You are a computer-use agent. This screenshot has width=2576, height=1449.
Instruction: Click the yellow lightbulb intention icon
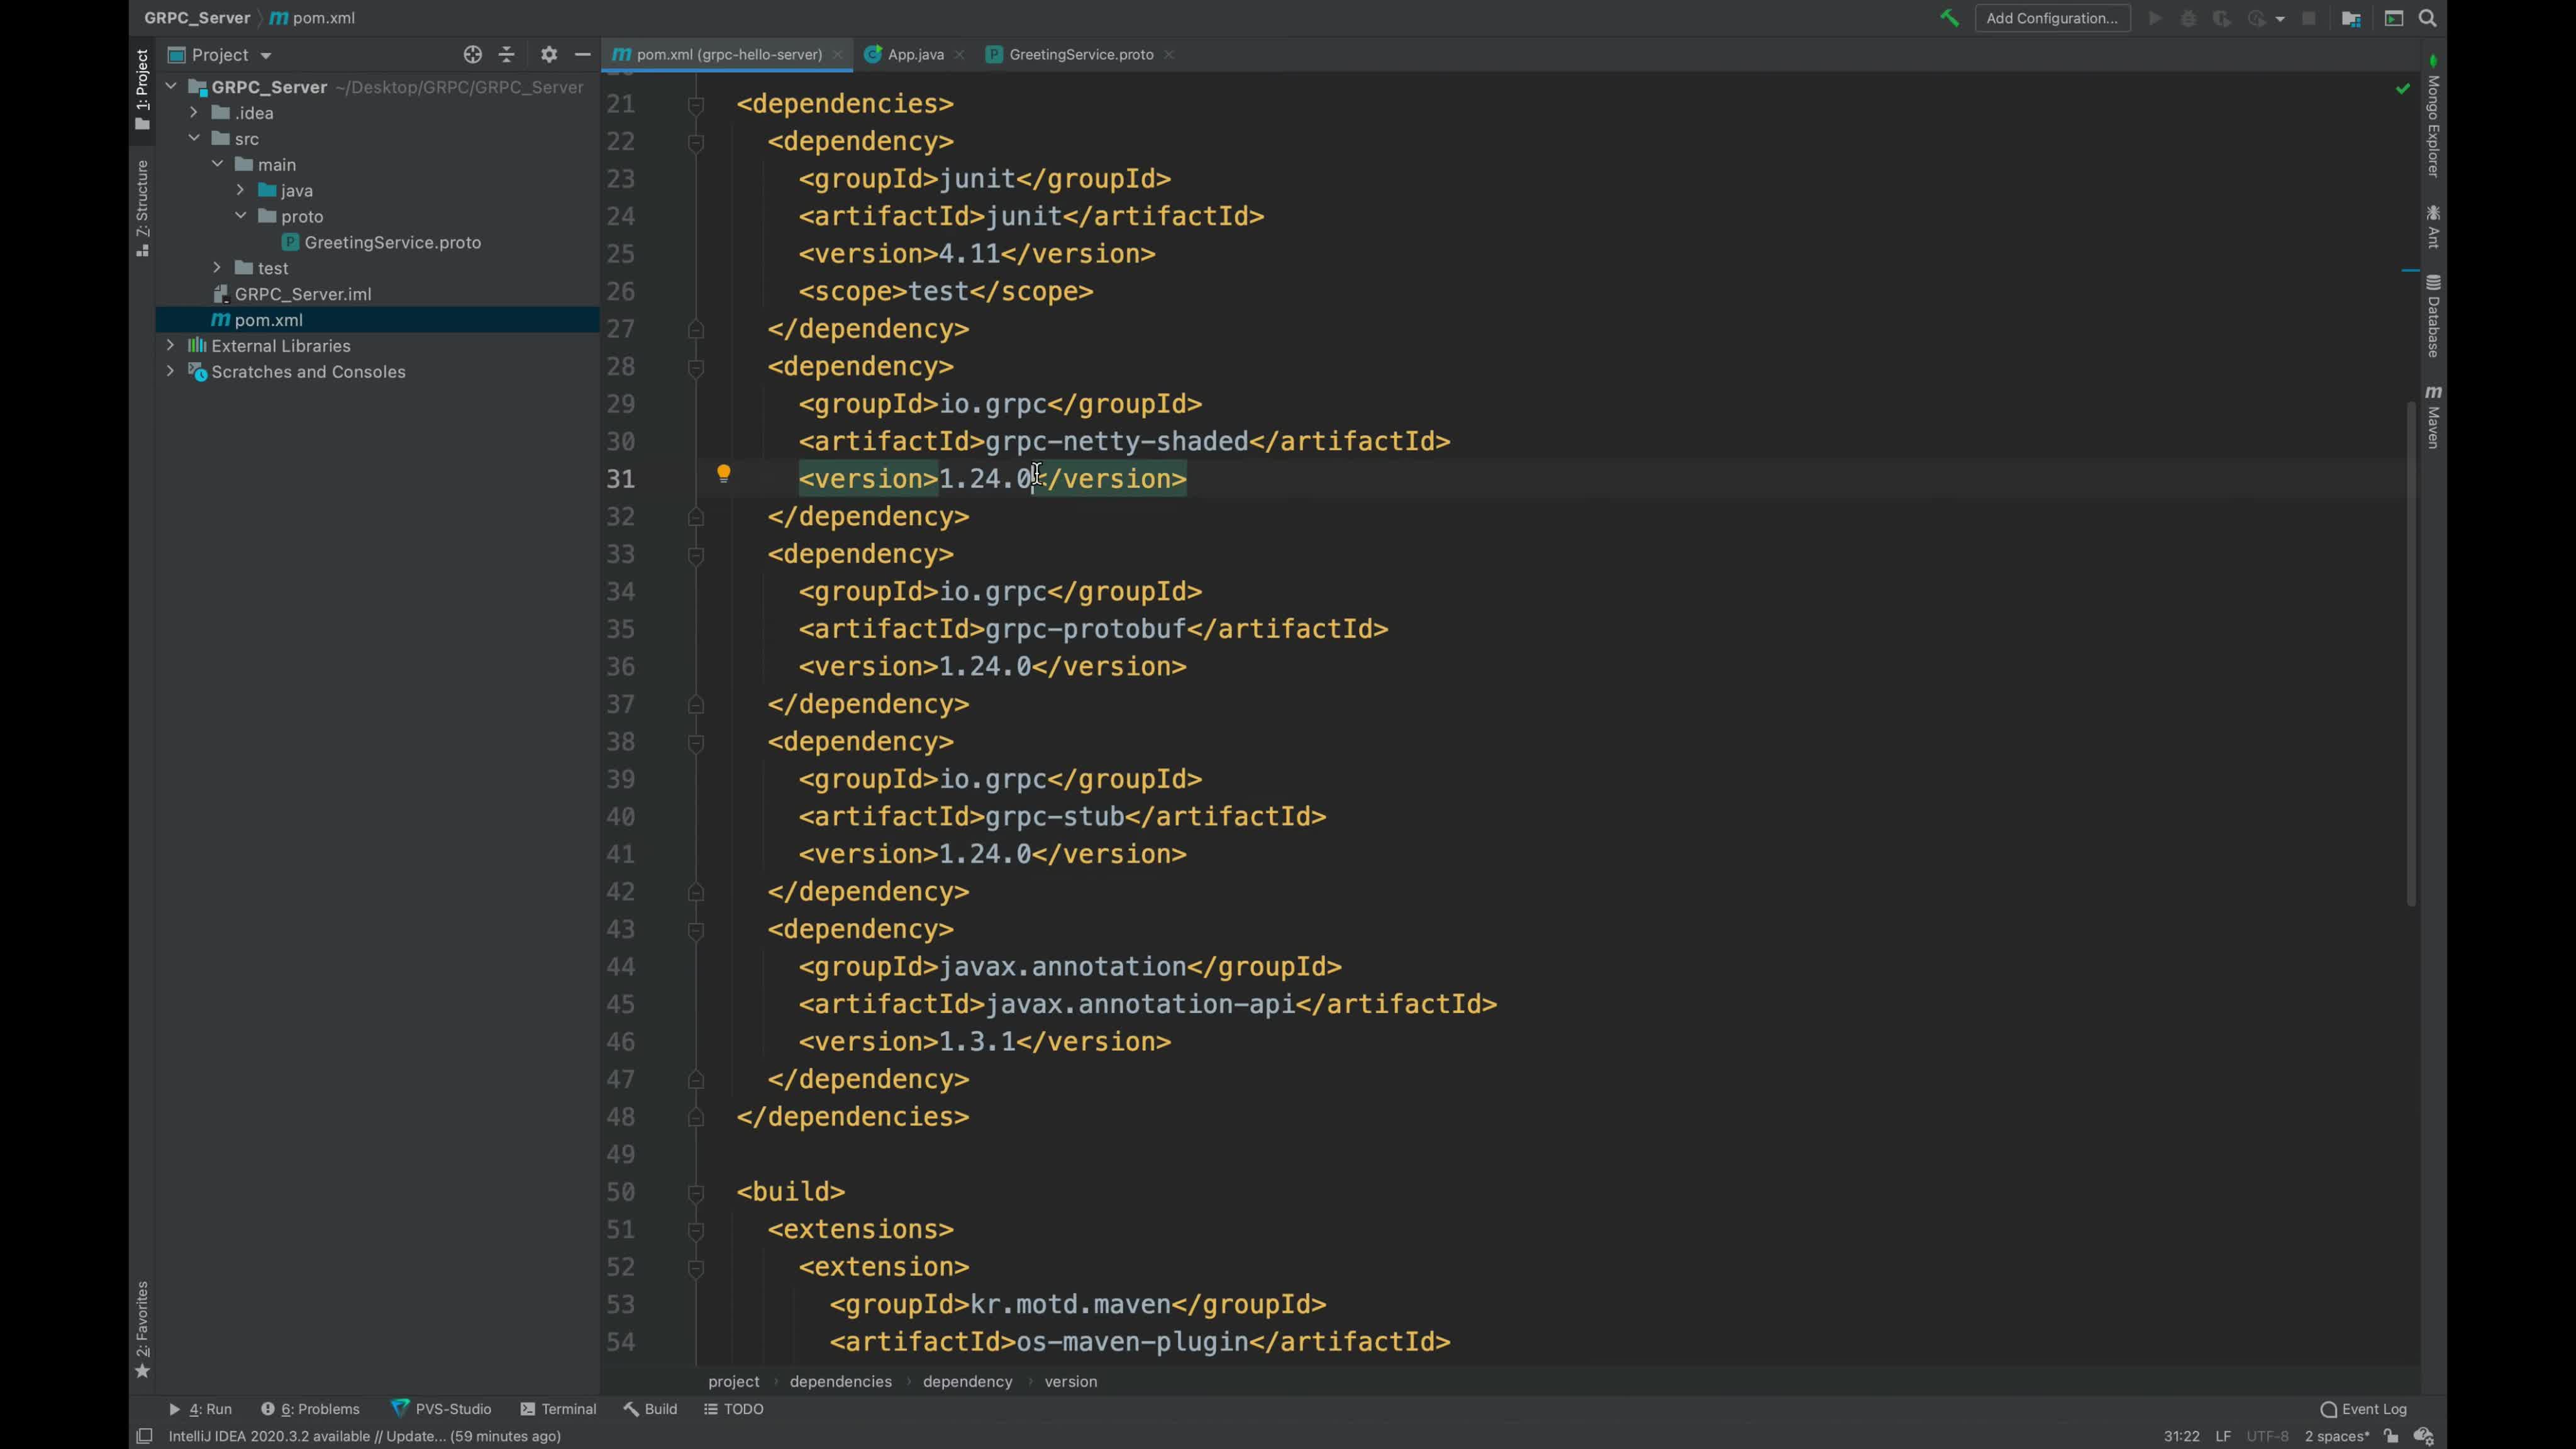coord(723,474)
